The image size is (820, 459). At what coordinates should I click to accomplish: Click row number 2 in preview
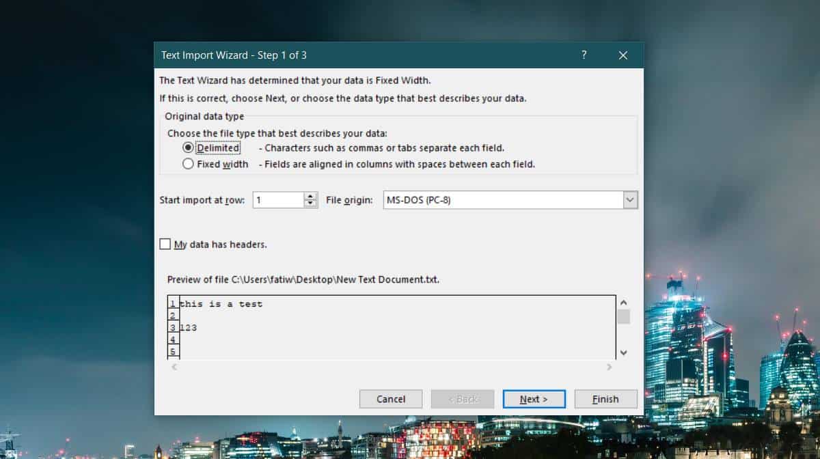pyautogui.click(x=173, y=316)
